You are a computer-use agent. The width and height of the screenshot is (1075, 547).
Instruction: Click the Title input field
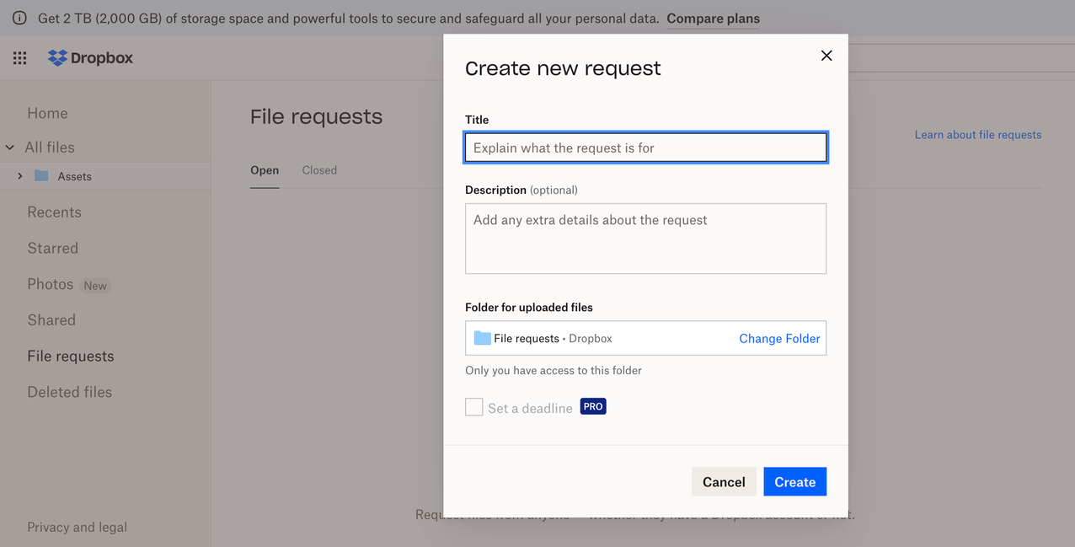pyautogui.click(x=645, y=147)
